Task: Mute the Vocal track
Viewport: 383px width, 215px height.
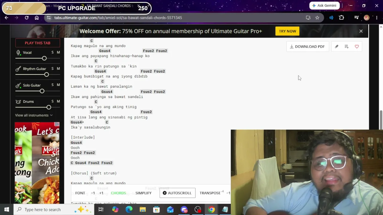Action: 58,52
